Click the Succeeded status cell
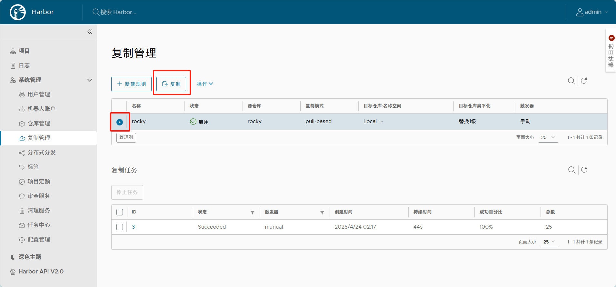 click(212, 227)
